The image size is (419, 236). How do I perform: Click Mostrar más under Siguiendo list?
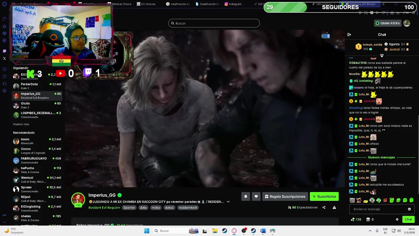(21, 124)
